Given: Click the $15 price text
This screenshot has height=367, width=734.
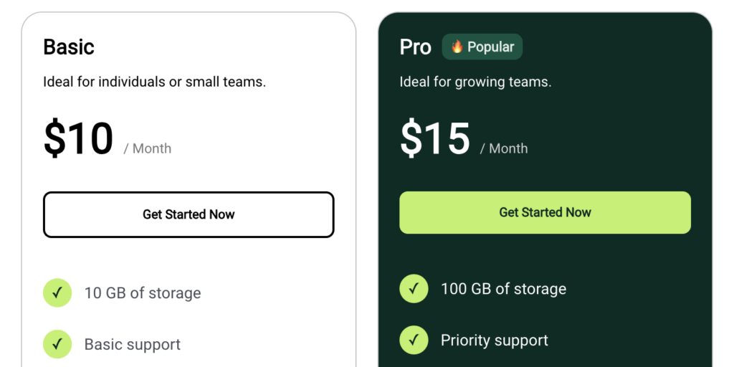Looking at the screenshot, I should (435, 138).
